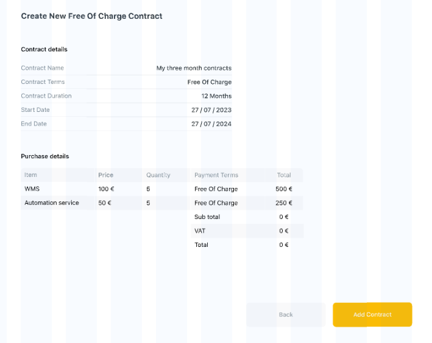This screenshot has height=343, width=432.
Task: Click the Purchase details heading
Action: point(45,156)
